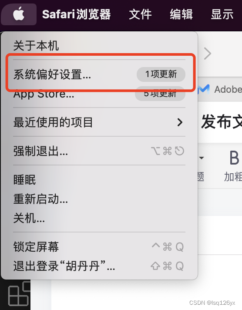Open 系统偏好设置… menu entry
Viewport: 242px width, 310px height.
[99, 74]
